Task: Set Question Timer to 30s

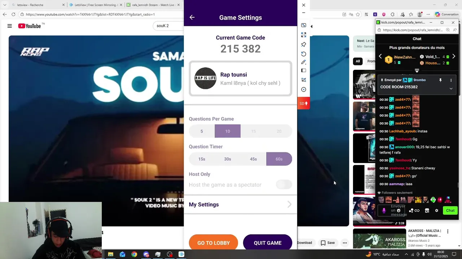Action: [x=227, y=159]
